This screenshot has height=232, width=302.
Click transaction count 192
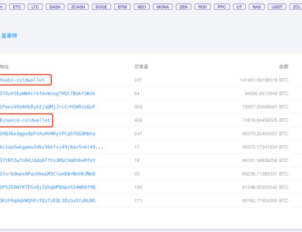138,187
